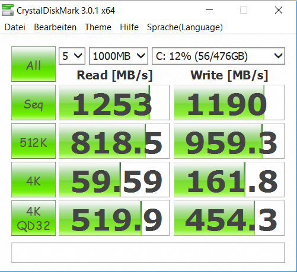Click the CrystalDiskMark app icon in title bar
This screenshot has height=272, width=297.
[8, 10]
